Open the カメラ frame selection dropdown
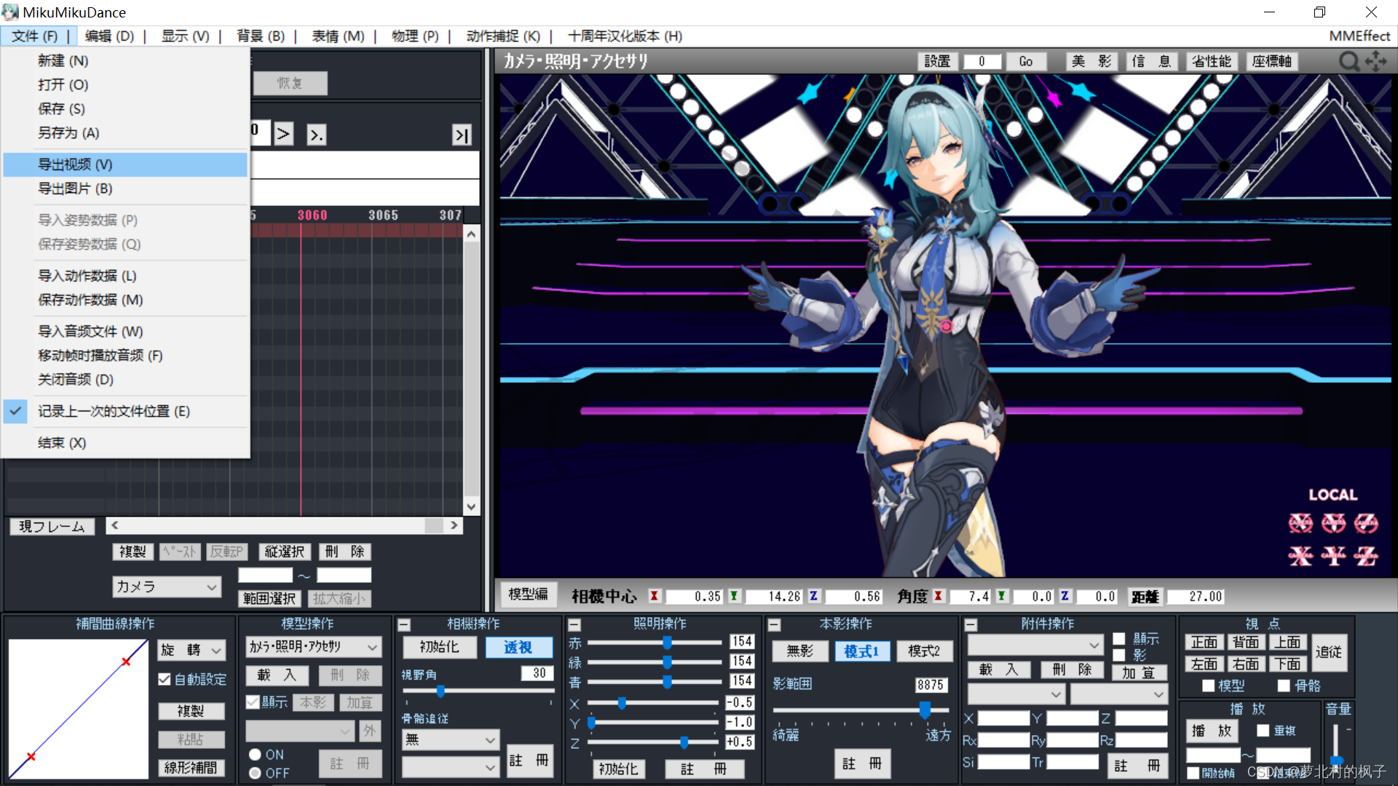The height and width of the screenshot is (786, 1398). [x=166, y=587]
